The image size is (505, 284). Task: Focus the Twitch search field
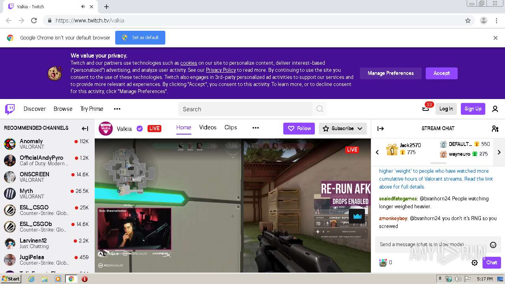(x=245, y=109)
